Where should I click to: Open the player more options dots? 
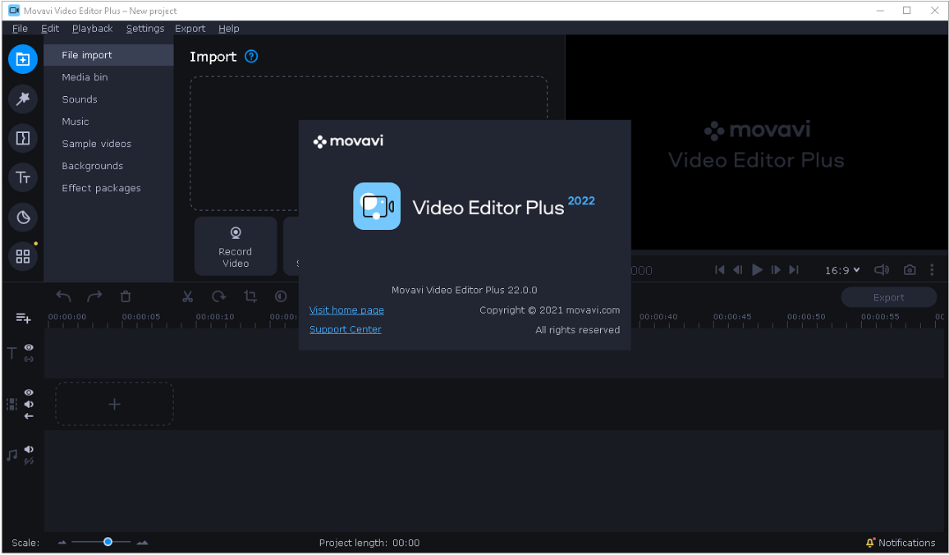[x=932, y=270]
